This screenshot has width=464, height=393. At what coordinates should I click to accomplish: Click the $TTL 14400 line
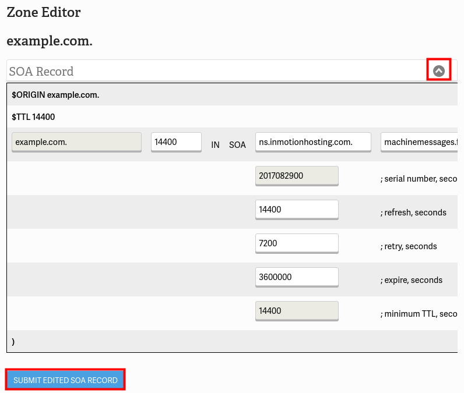tap(33, 117)
